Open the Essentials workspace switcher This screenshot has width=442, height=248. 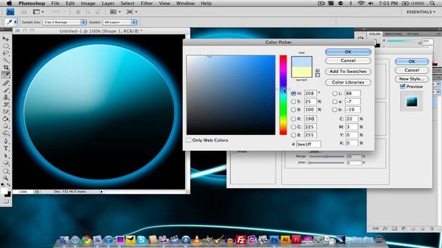(421, 12)
